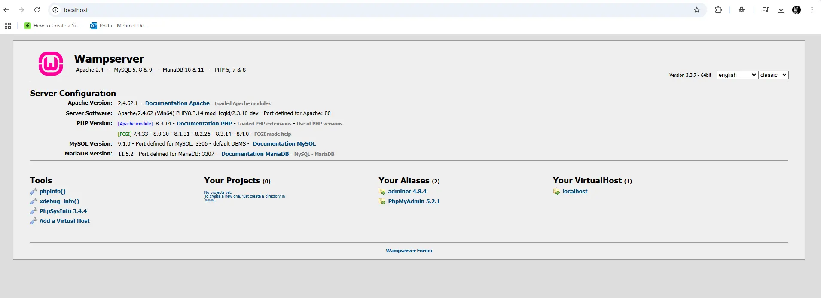Screen dimensions: 821x298
Task: Open the browser extensions puzzle icon
Action: 718,10
